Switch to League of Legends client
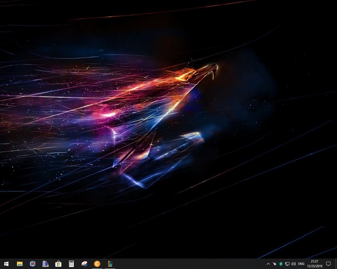337x269 pixels. [x=110, y=264]
